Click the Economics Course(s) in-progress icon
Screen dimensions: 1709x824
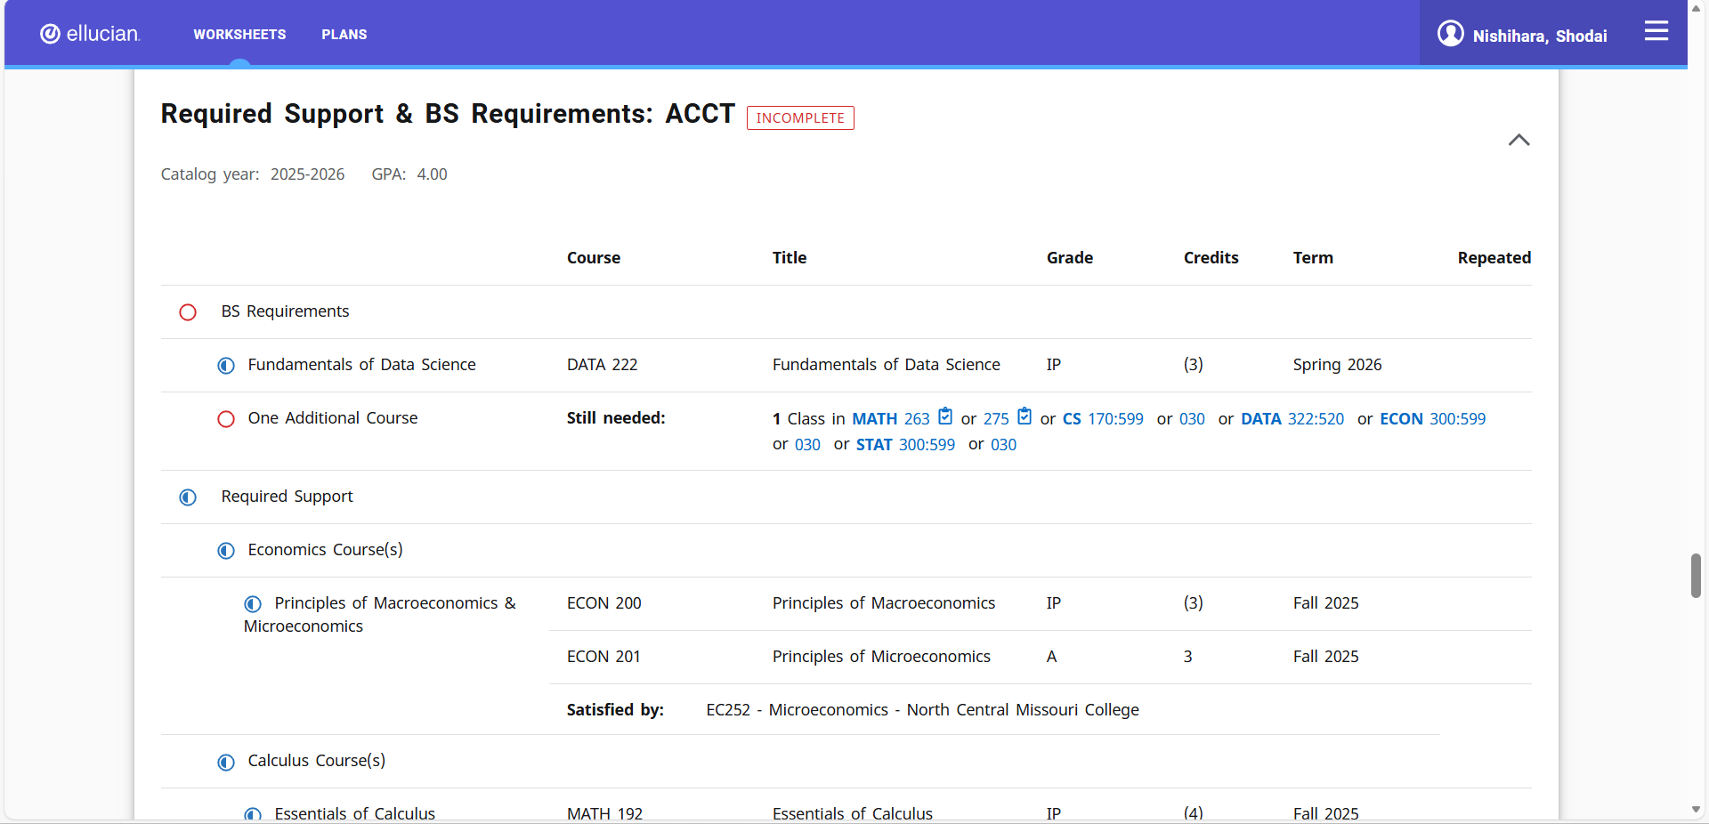[x=226, y=551]
